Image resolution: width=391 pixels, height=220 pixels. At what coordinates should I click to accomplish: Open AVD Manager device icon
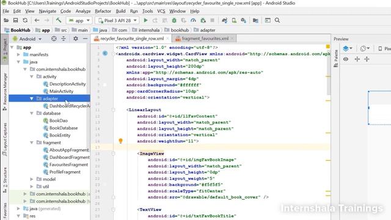234,20
